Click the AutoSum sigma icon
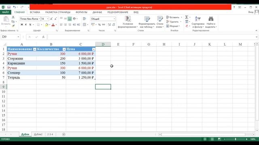Screen dimensions: 259x145 coord(187,17)
